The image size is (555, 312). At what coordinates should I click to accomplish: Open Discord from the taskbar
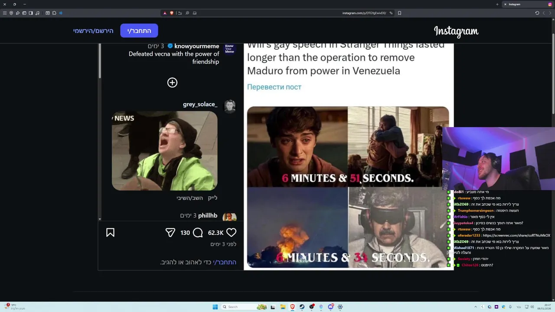point(331,307)
